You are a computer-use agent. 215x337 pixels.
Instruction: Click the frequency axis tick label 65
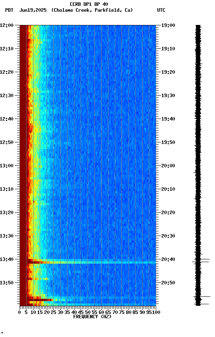tap(108, 312)
